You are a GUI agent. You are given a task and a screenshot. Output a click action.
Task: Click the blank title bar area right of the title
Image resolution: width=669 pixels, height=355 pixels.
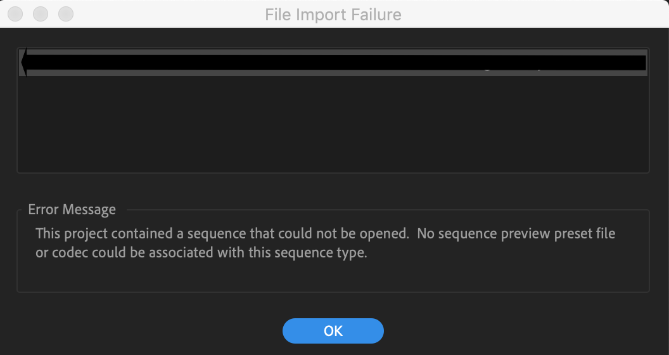click(533, 14)
